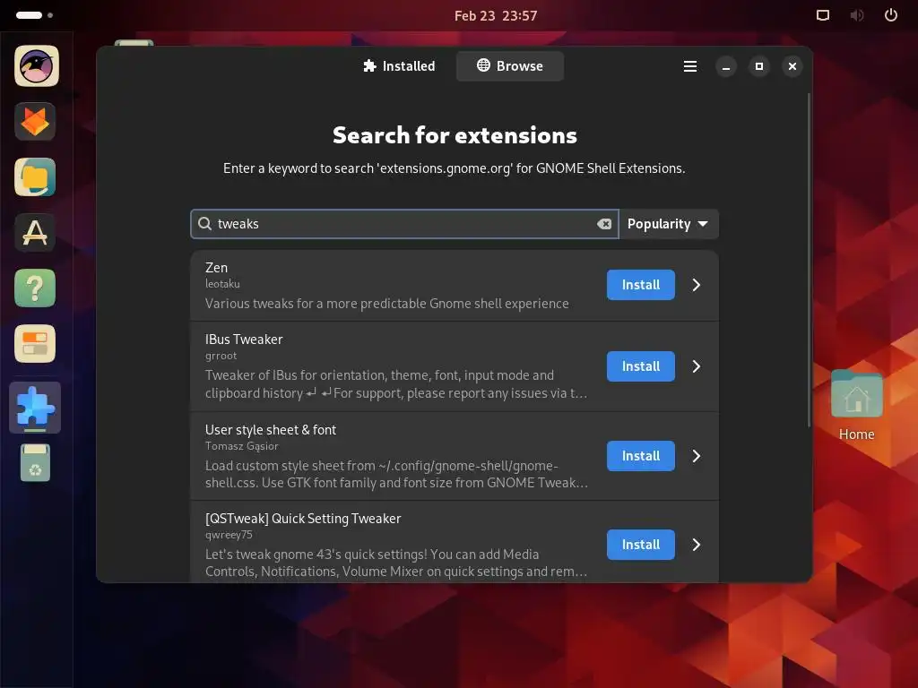Click '[QSTweak] Quick Setting Tweaker' title
Screen dimensions: 918x688
tap(303, 519)
